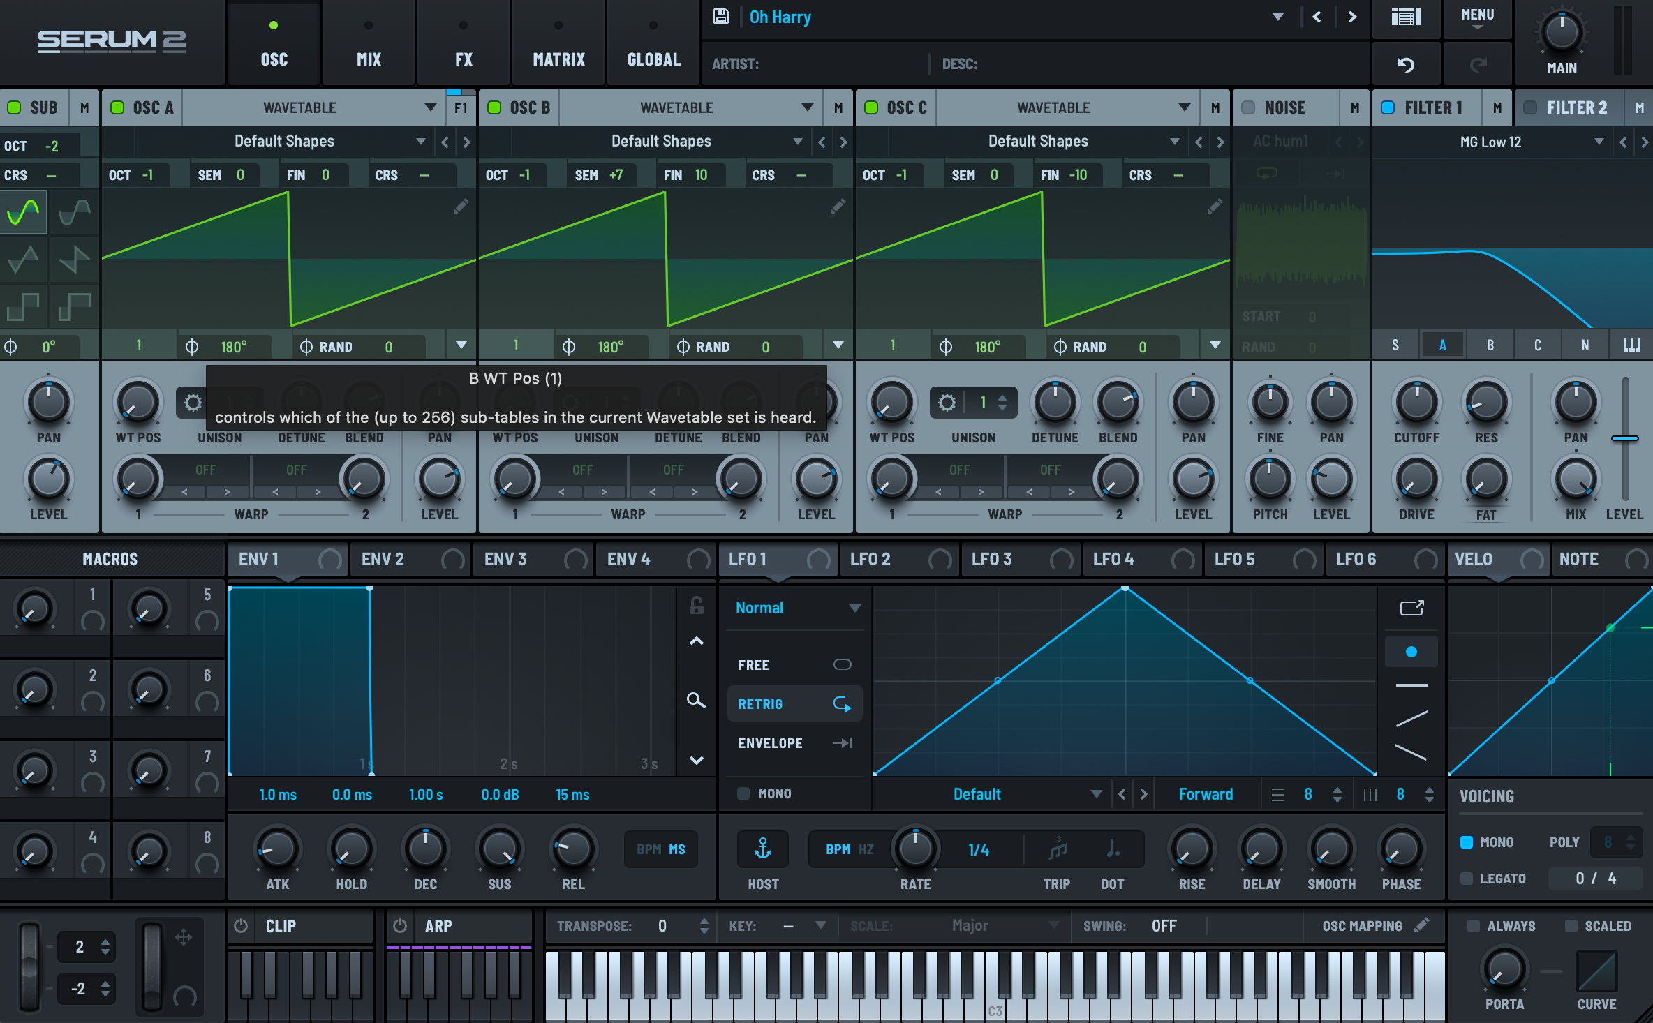Click the filter CUTOFF knob

coord(1416,403)
